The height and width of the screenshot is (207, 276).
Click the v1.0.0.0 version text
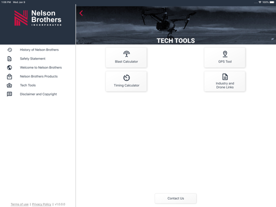(x=60, y=204)
